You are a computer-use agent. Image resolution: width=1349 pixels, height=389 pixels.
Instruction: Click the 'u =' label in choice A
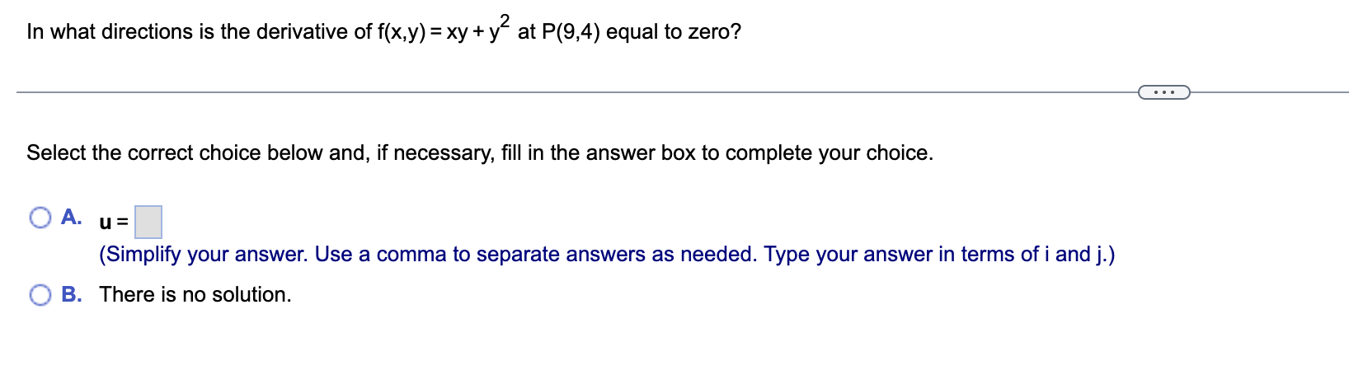pos(114,223)
